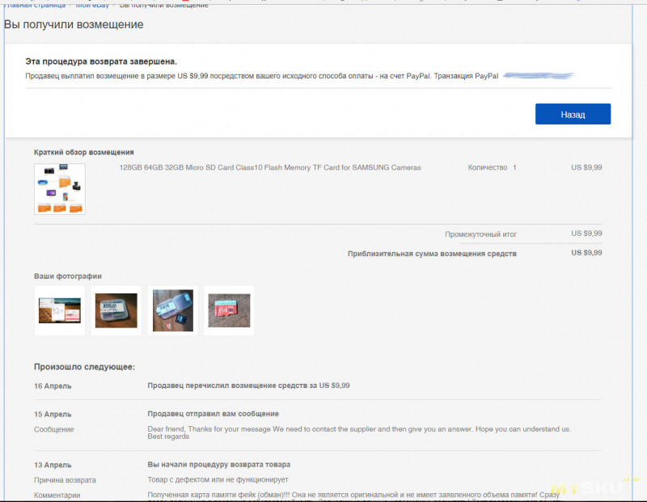Select the Произошло следующее: heading

click(x=84, y=367)
